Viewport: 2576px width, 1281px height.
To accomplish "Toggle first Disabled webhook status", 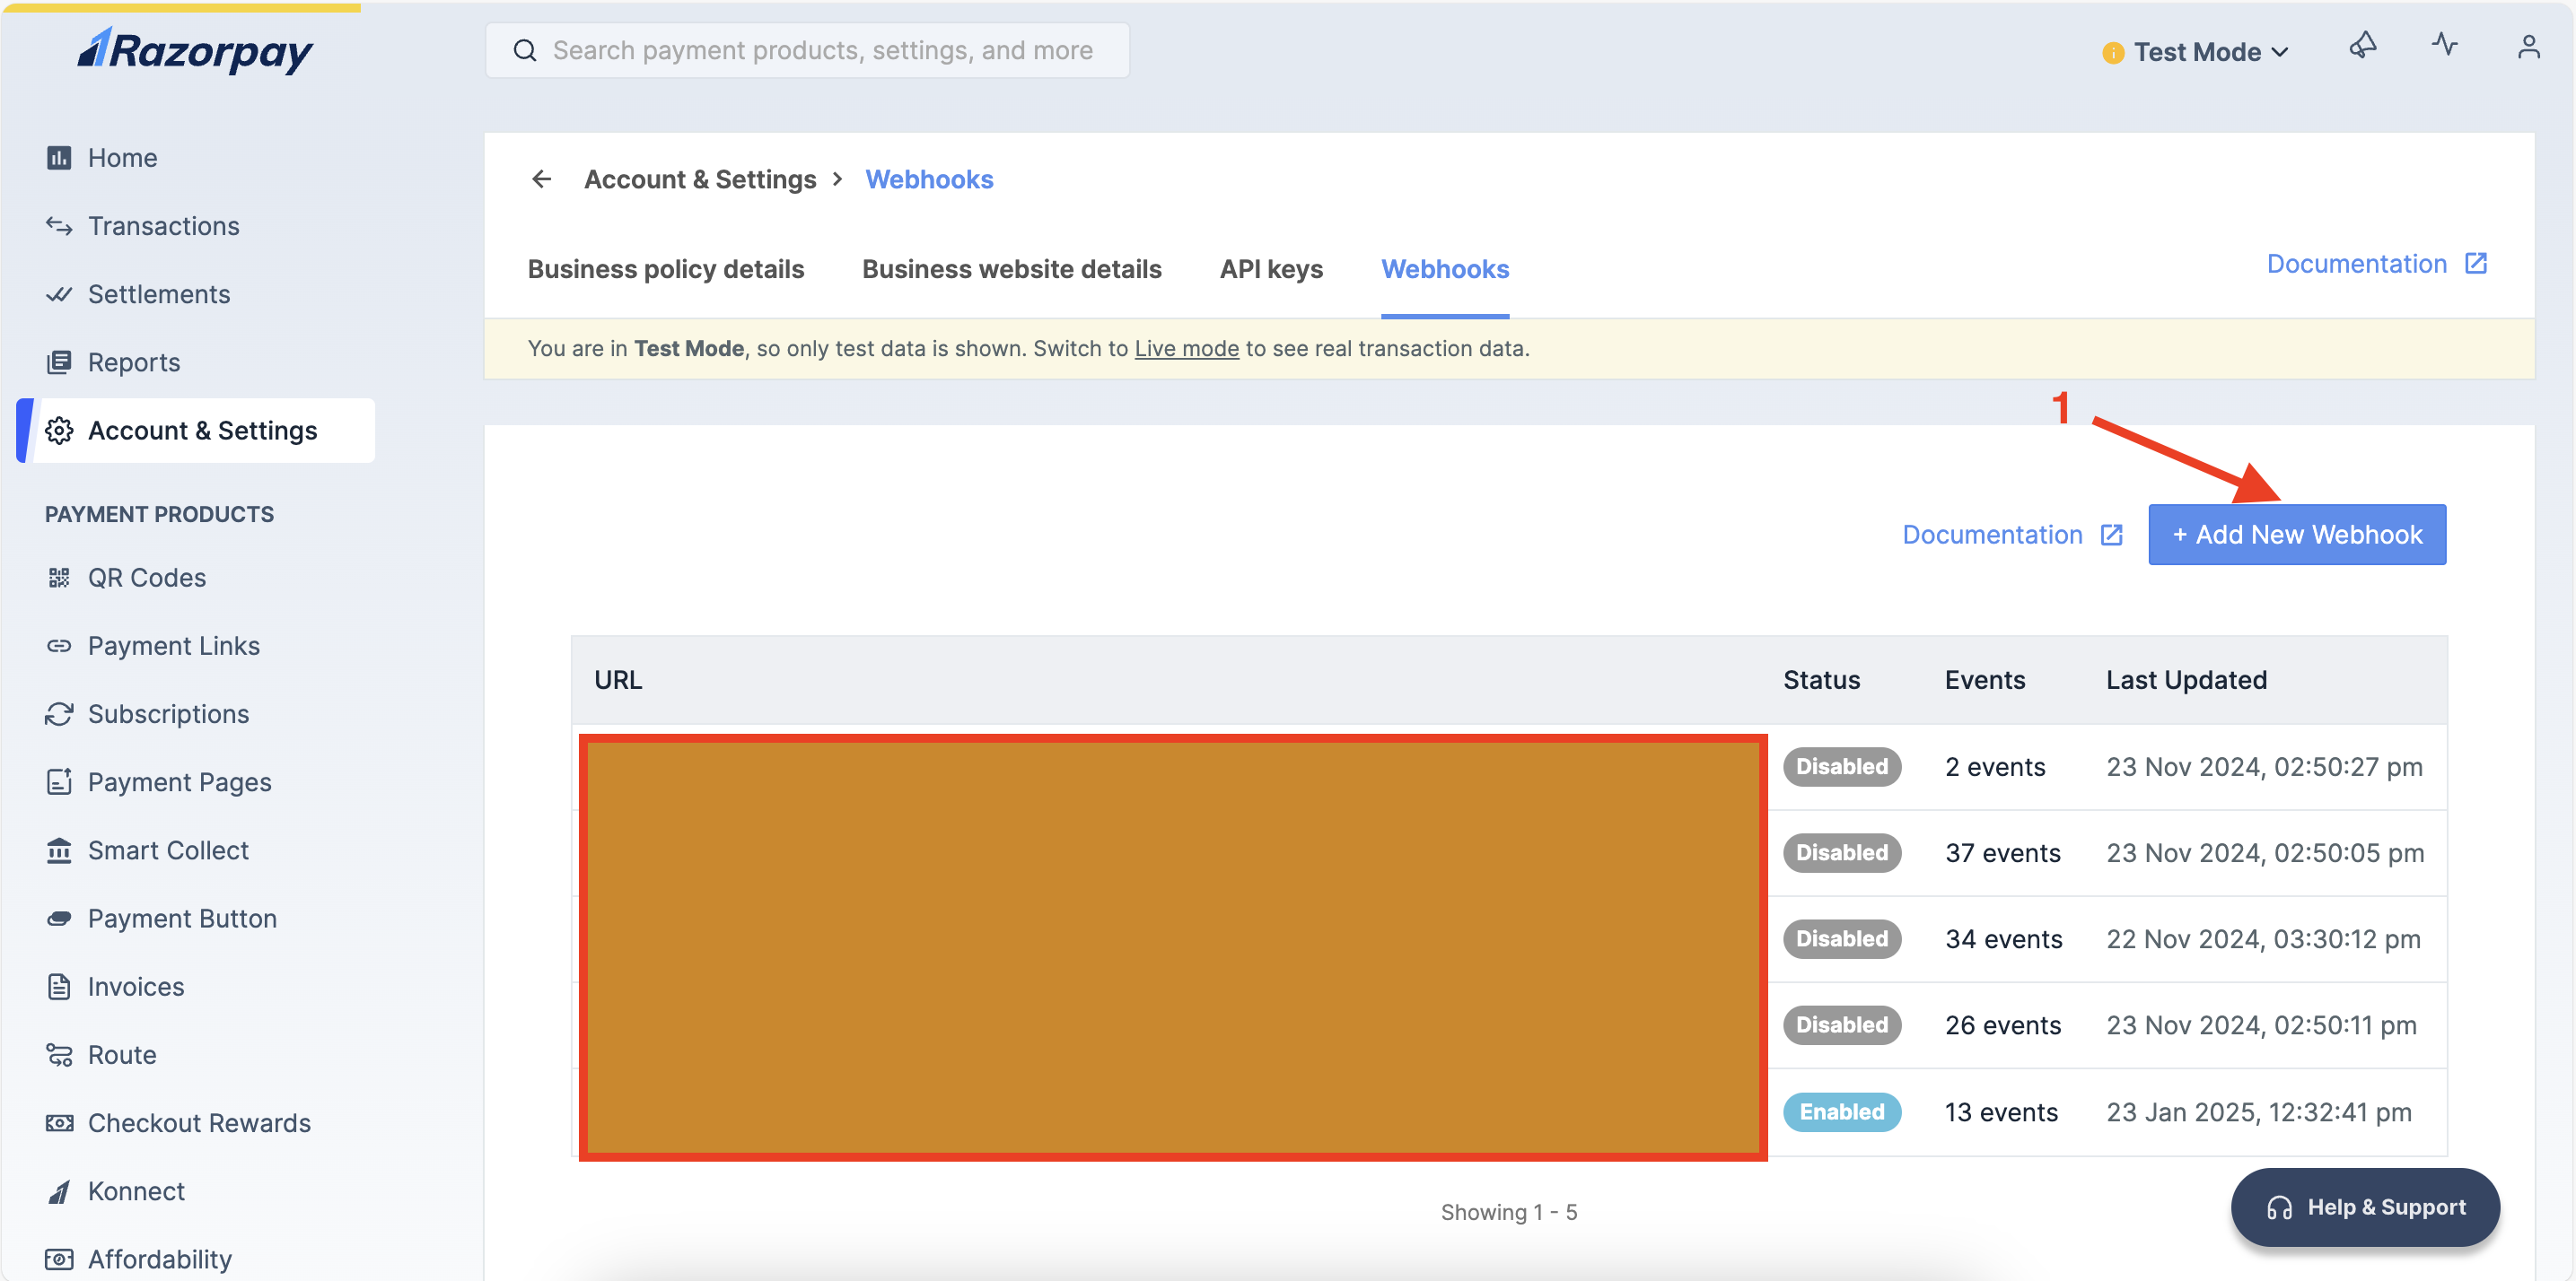I will (x=1840, y=765).
